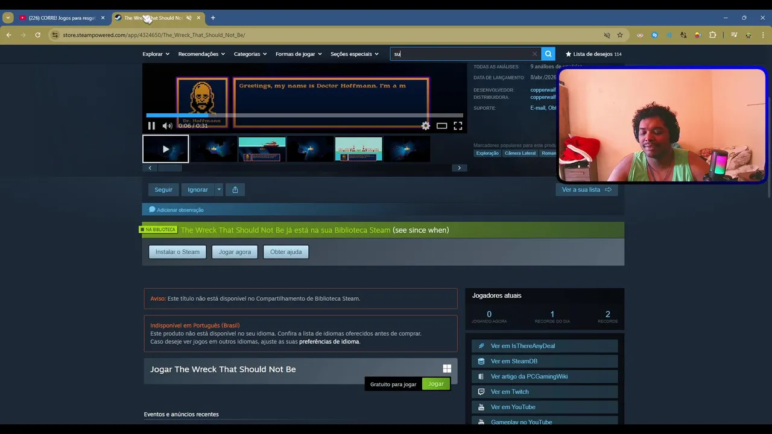
Task: Open Ver em IsThereAnyDeal link
Action: [x=545, y=346]
